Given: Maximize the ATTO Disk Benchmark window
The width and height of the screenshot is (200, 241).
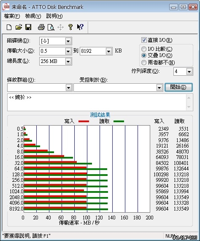Looking at the screenshot, I should tap(183, 7).
